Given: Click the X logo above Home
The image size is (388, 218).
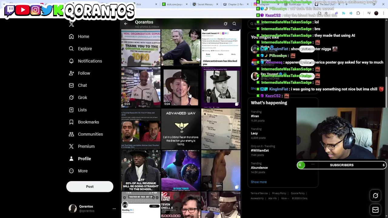Looking at the screenshot, I should click(72, 25).
